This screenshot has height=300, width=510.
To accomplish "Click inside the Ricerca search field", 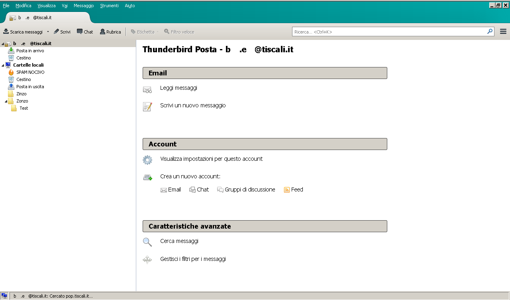I will pyautogui.click(x=392, y=31).
